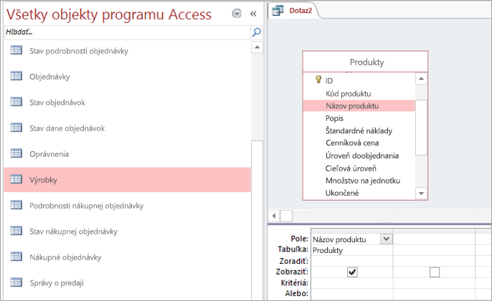Select Názov produktu field in Produkty list
Screen dimensions: 492x301
click(x=359, y=105)
